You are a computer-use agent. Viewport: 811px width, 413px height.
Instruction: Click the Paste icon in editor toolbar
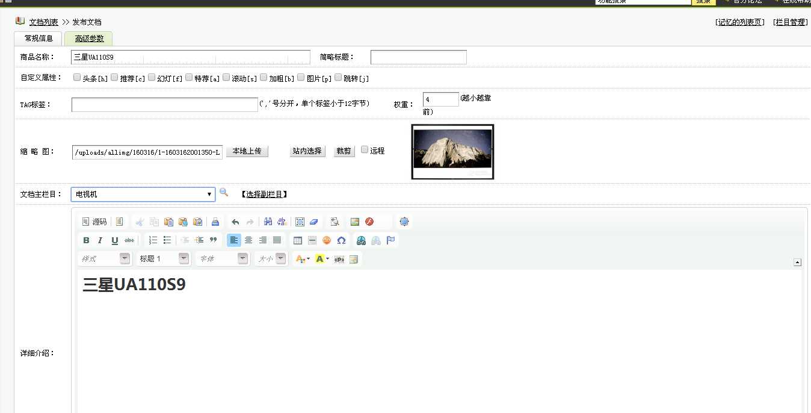tap(169, 222)
